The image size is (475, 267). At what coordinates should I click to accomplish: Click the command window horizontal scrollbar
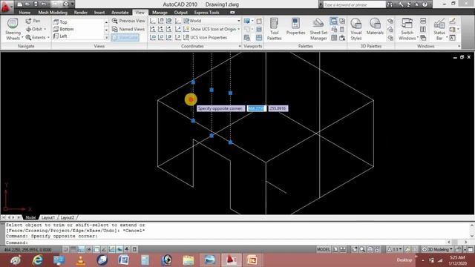click(x=457, y=243)
